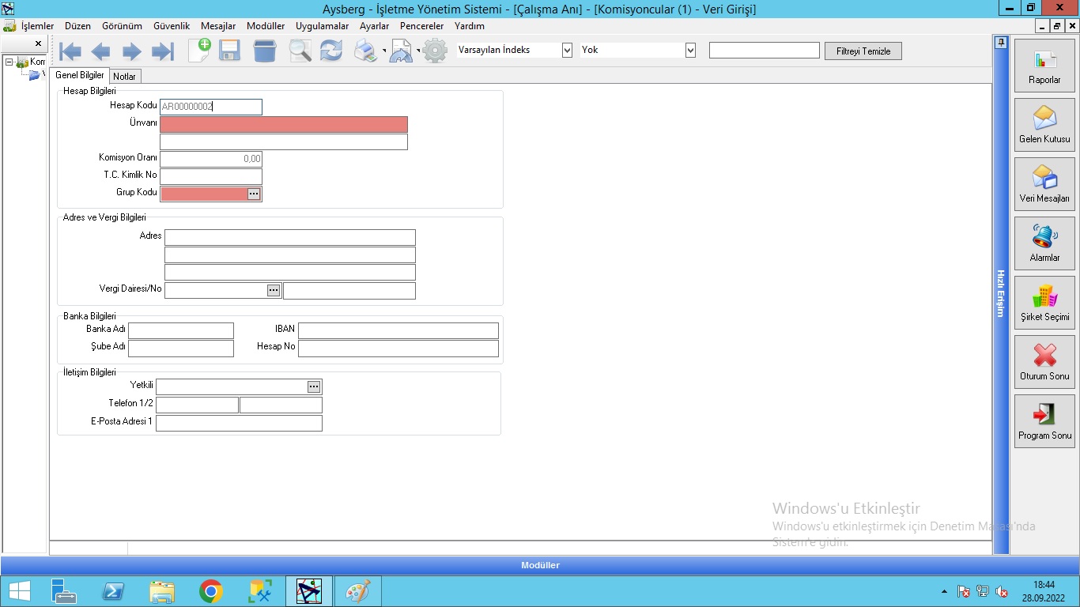Viewport: 1080px width, 607px height.
Task: Open Google Chrome from the taskbar
Action: tap(210, 591)
